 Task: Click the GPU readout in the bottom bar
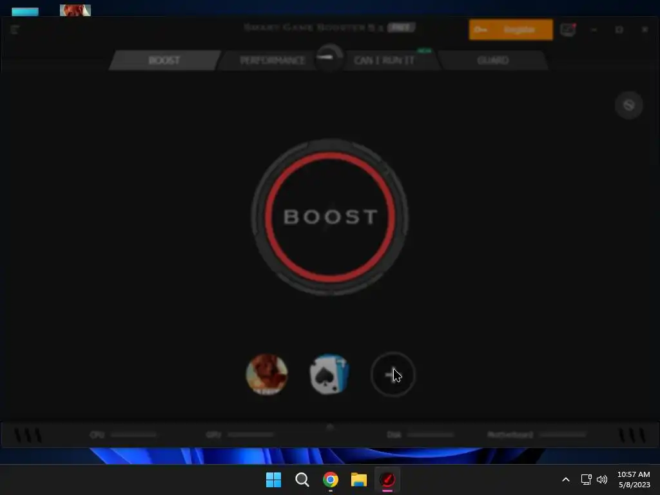click(240, 434)
